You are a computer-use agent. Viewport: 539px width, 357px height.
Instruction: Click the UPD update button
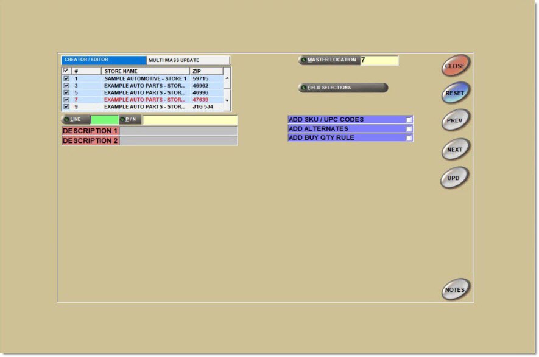454,178
